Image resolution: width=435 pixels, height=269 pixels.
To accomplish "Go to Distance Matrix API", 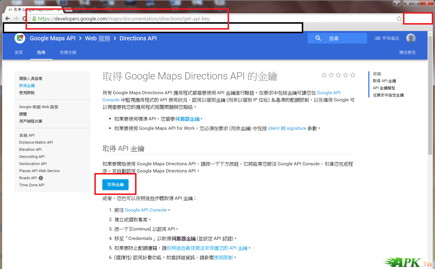I will [x=36, y=142].
